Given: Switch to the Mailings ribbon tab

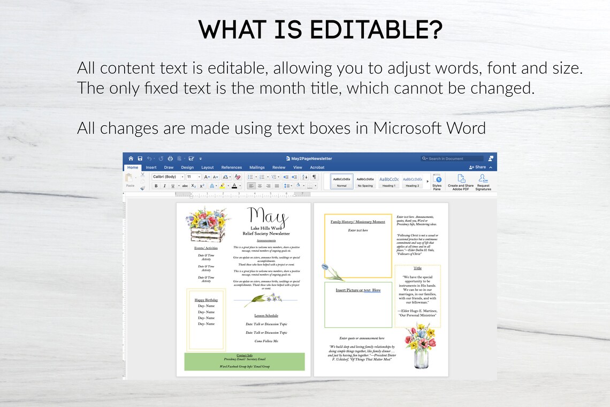Looking at the screenshot, I should click(257, 167).
